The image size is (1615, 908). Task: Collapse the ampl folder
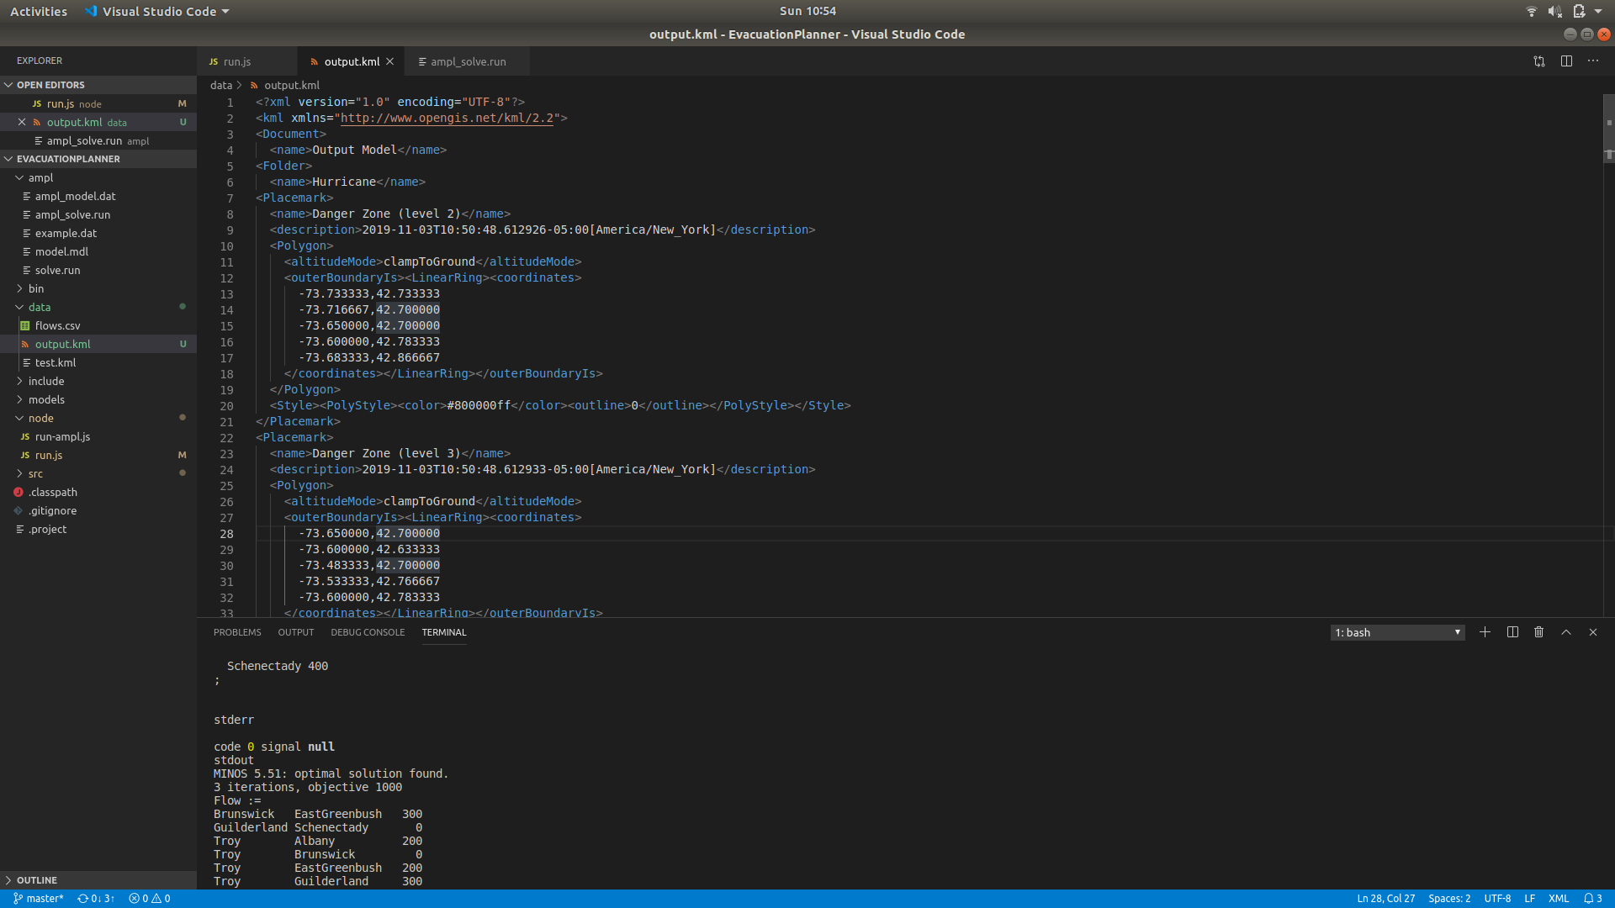[x=40, y=177]
